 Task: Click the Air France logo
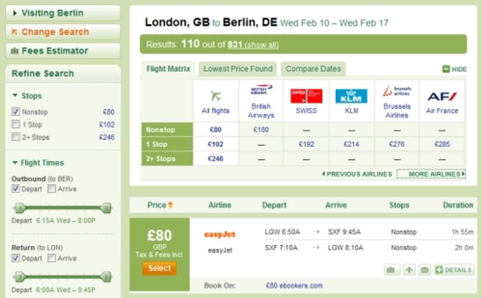pos(442,96)
